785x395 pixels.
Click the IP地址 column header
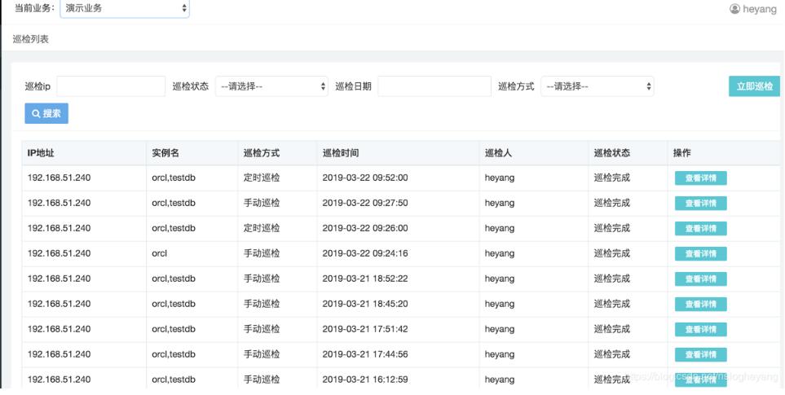point(41,153)
